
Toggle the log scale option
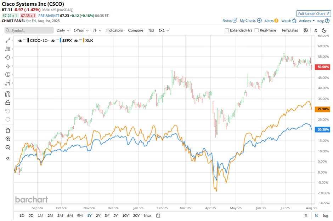point(326,215)
